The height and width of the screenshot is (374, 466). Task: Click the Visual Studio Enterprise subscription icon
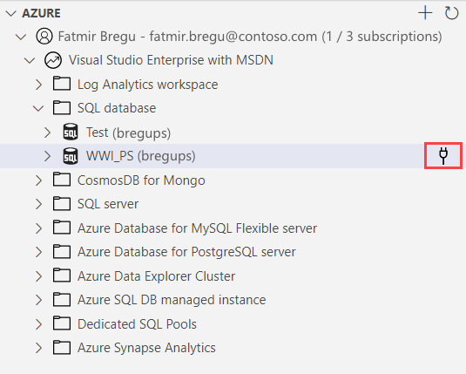tap(53, 60)
